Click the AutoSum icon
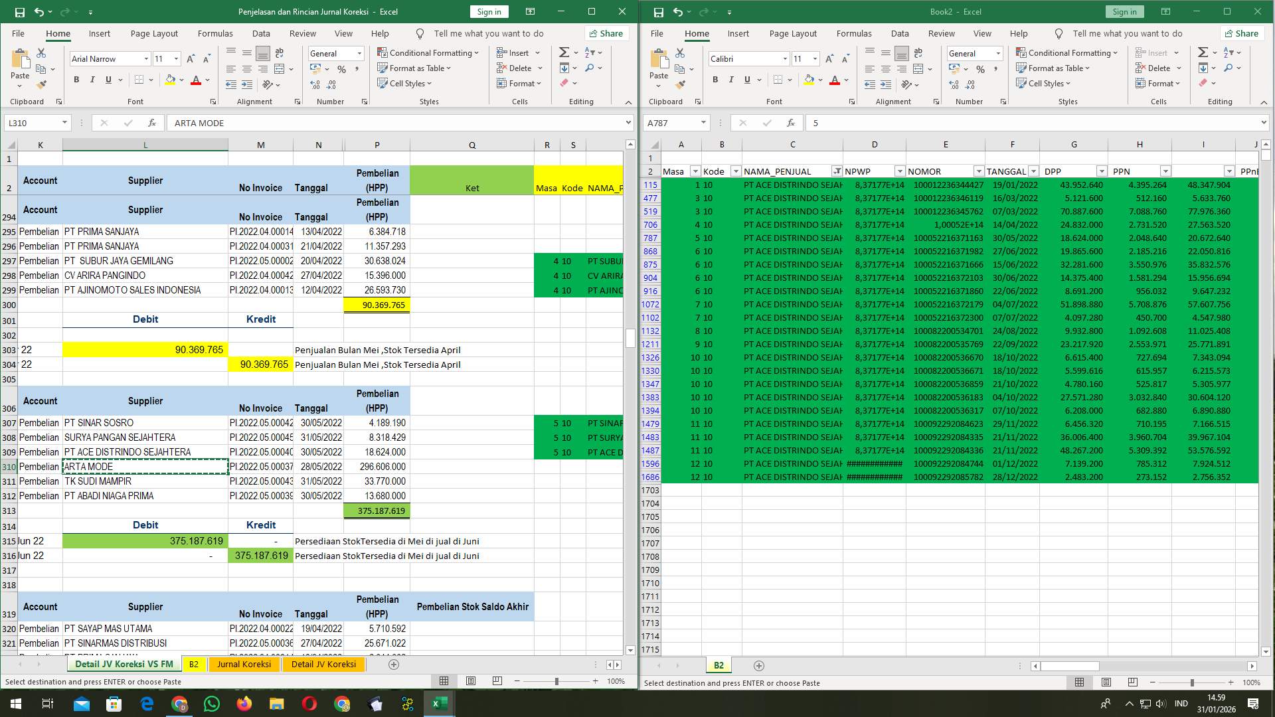1275x717 pixels. click(563, 51)
